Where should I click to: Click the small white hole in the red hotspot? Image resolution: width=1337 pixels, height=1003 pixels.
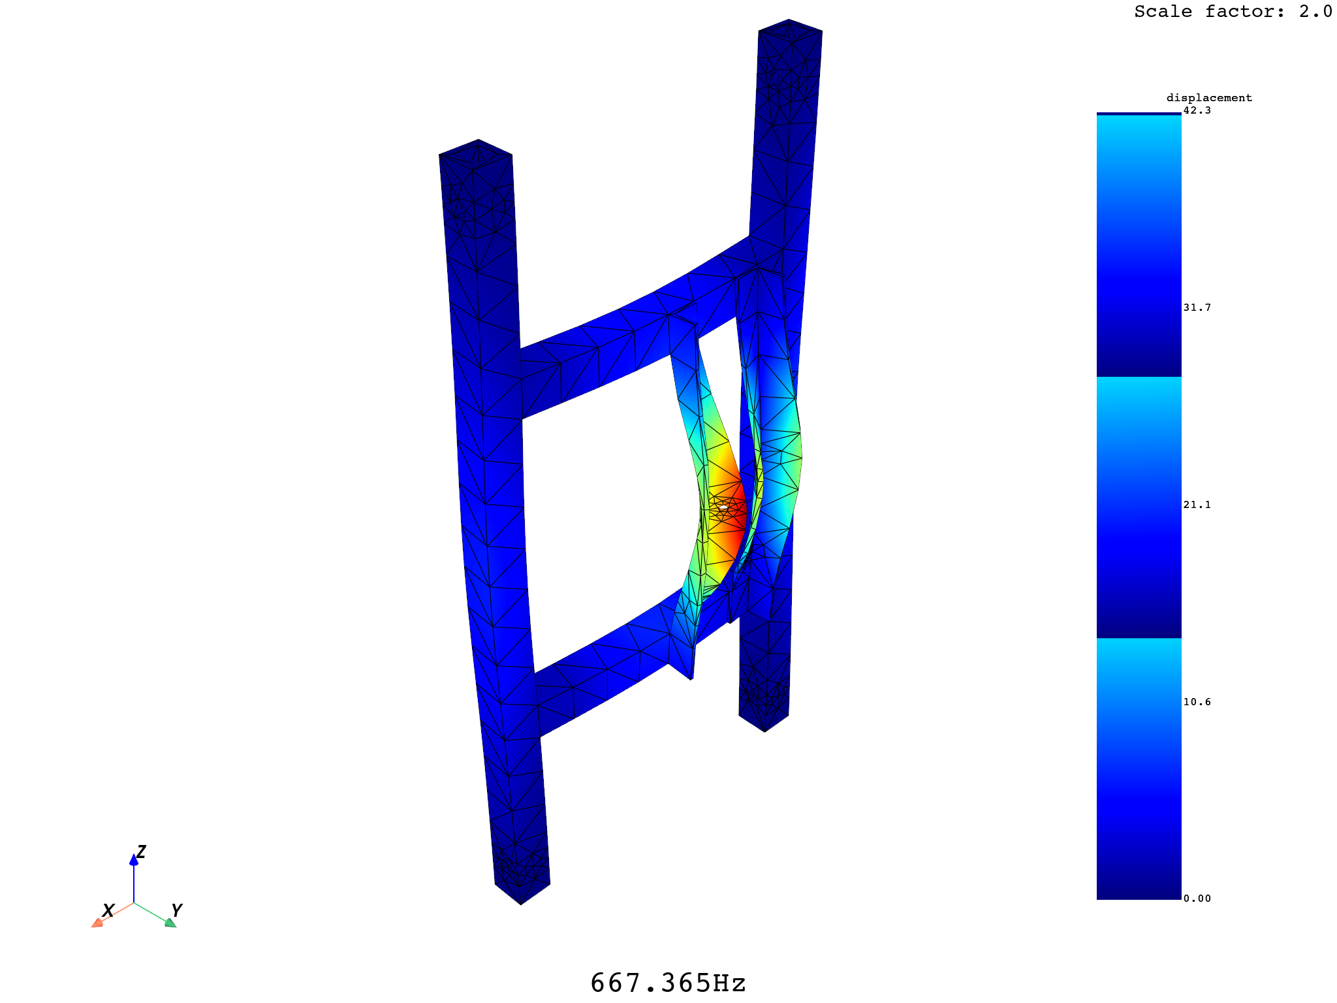(x=723, y=507)
